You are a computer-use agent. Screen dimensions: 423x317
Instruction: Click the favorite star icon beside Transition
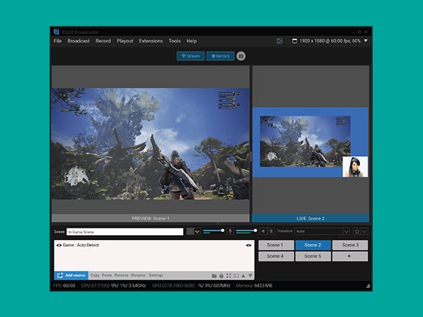356,231
